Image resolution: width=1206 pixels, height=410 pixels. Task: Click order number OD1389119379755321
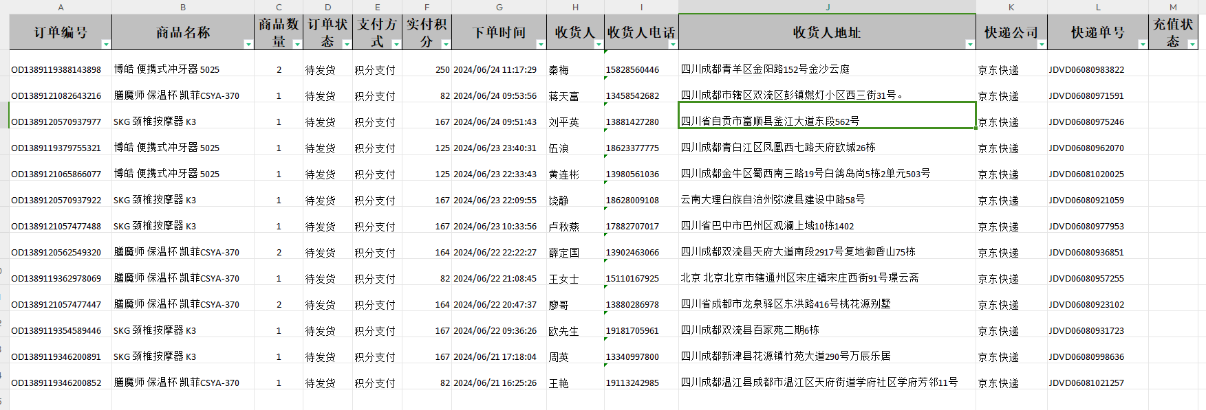pos(56,148)
